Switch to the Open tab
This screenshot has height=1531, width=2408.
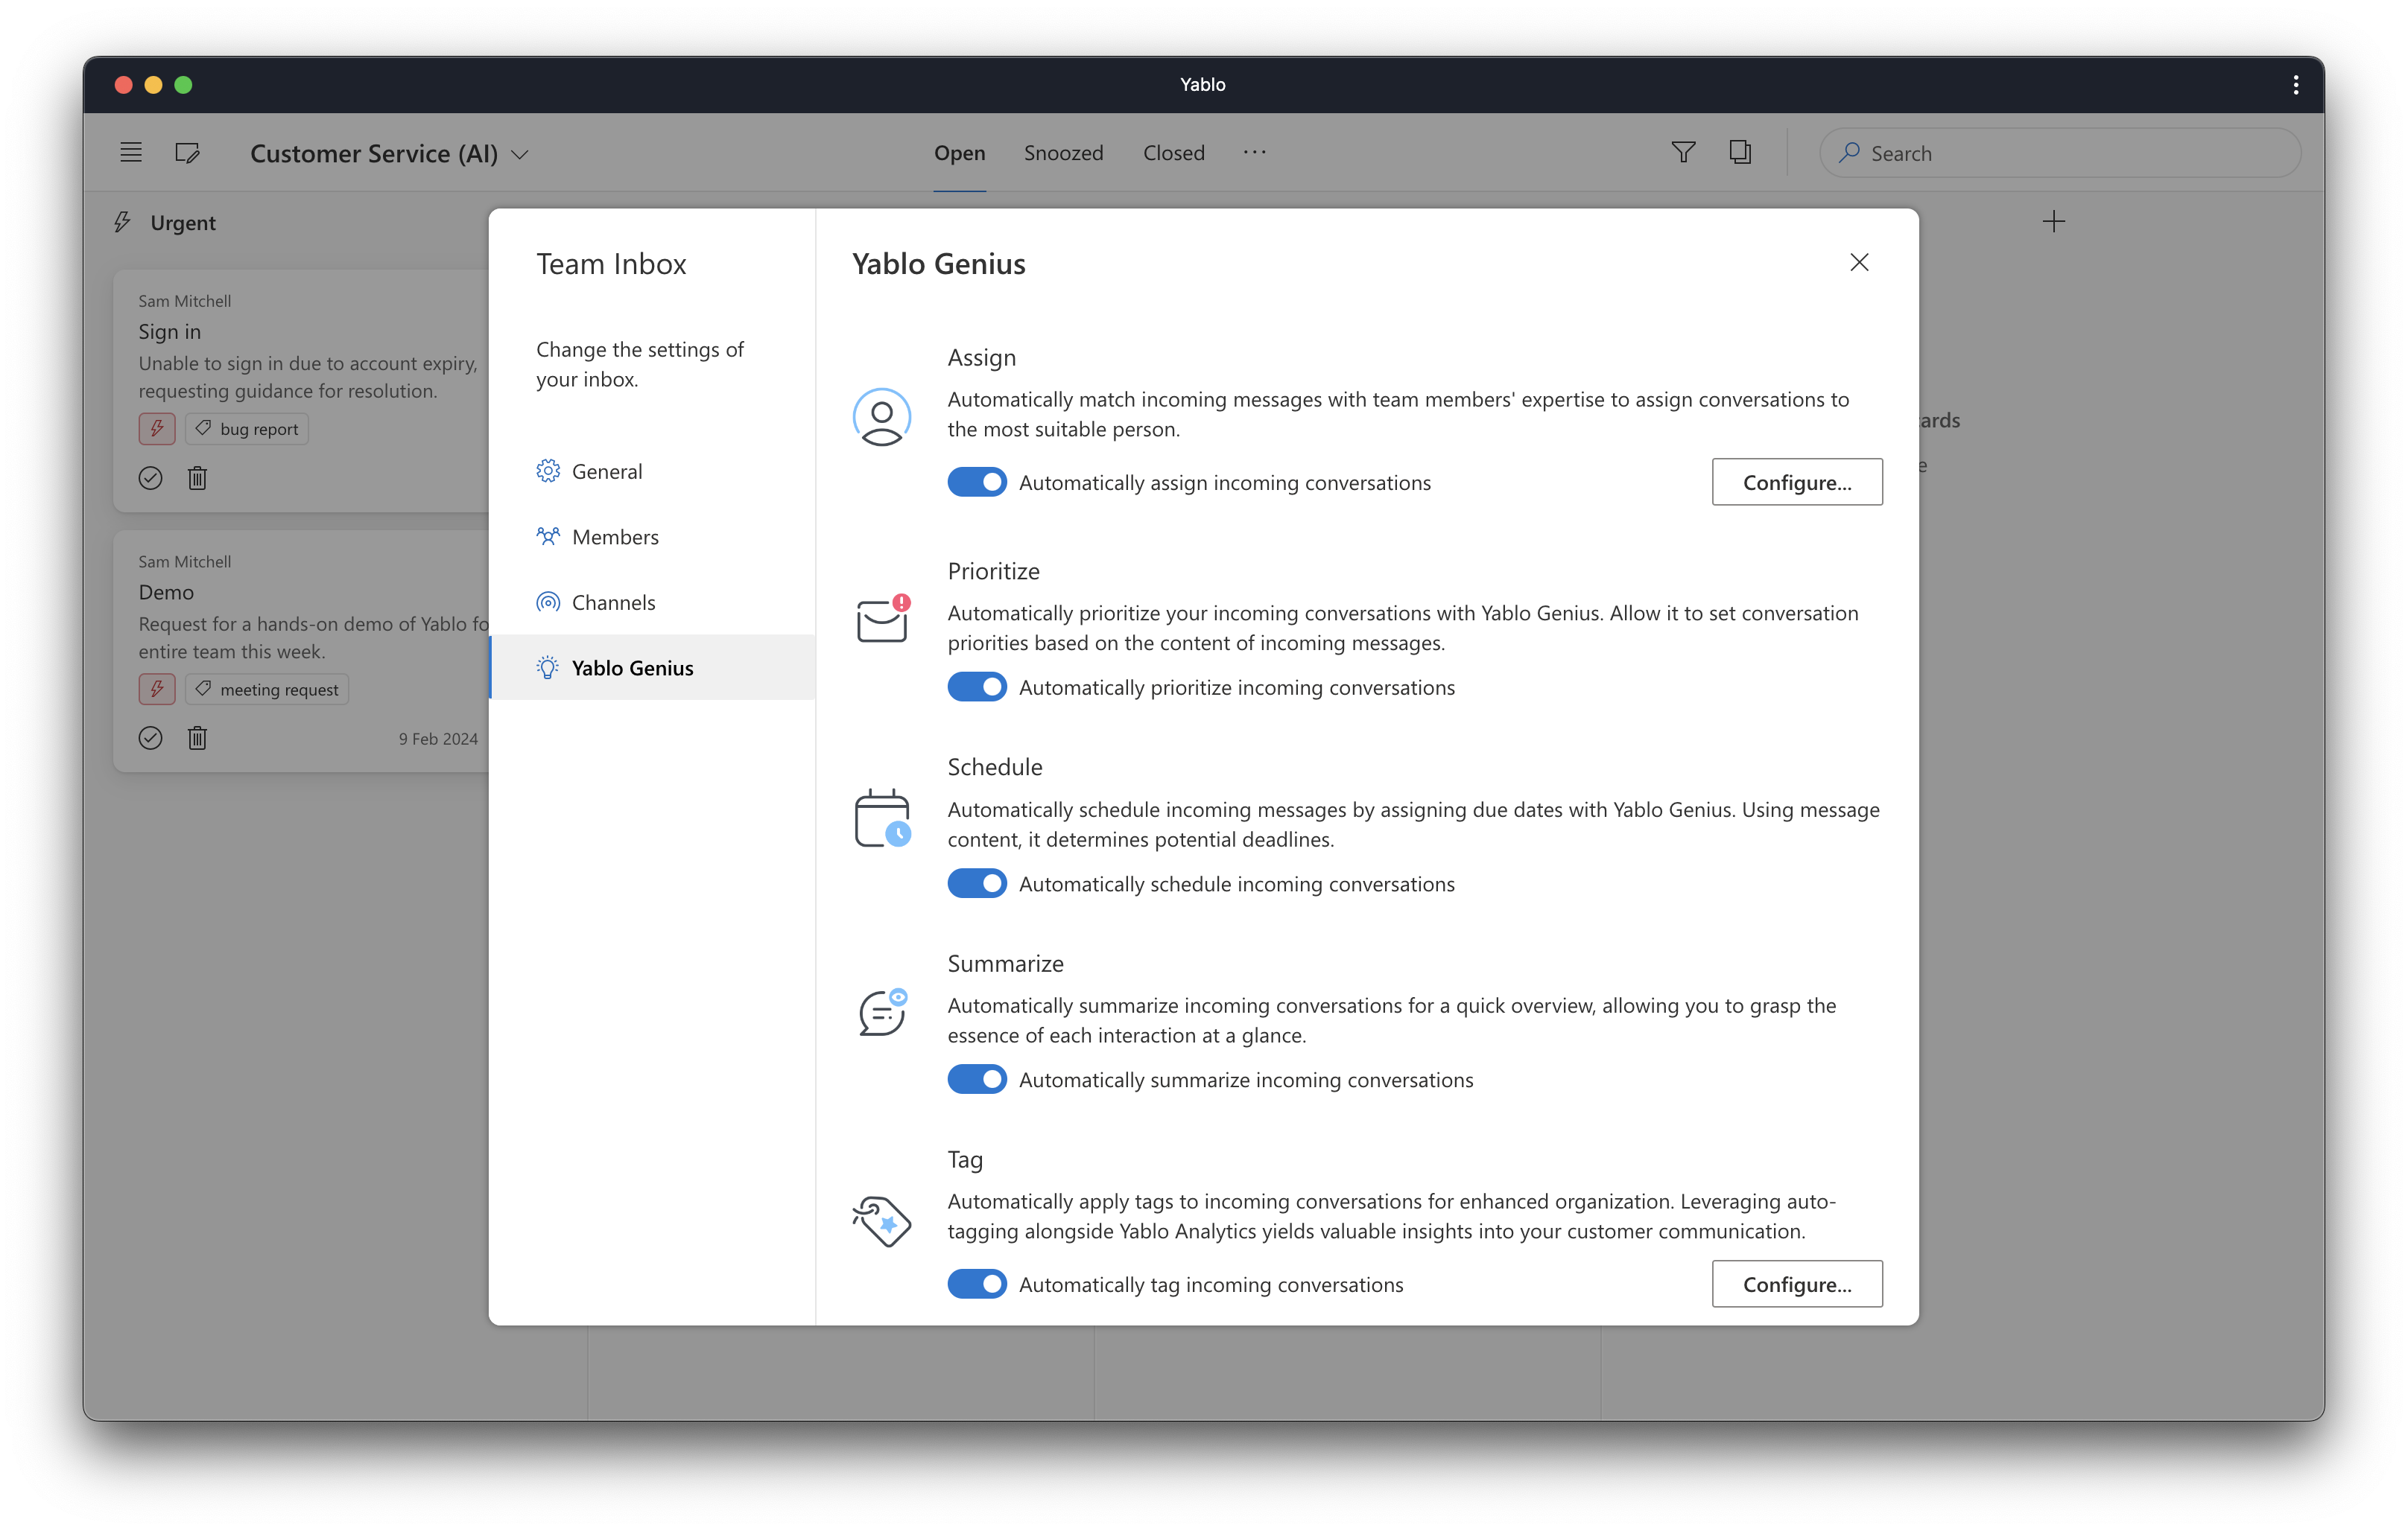pyautogui.click(x=959, y=153)
